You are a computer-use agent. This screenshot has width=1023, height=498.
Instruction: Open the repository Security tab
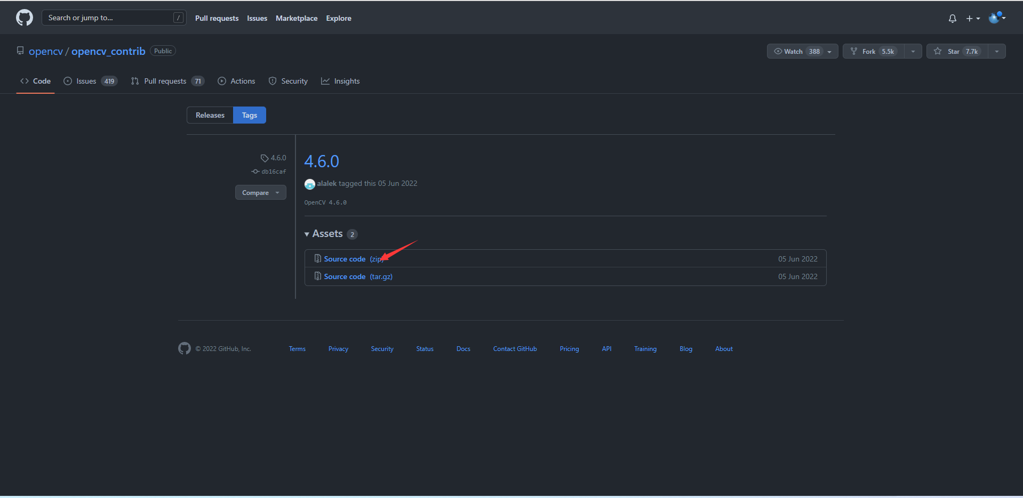tap(288, 81)
